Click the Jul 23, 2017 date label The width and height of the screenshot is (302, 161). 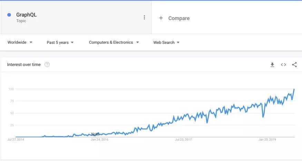coord(183,140)
